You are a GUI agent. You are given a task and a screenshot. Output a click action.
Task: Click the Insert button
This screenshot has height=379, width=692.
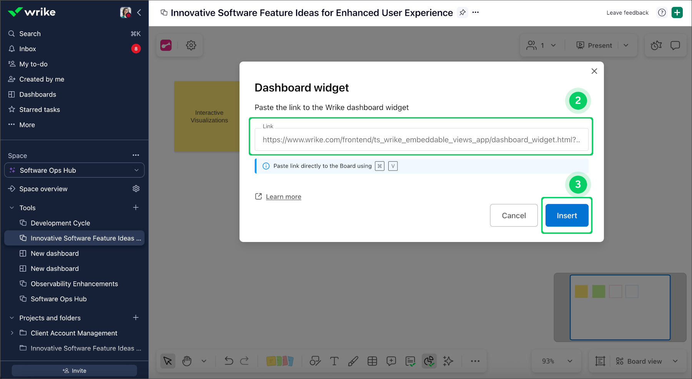(x=567, y=215)
